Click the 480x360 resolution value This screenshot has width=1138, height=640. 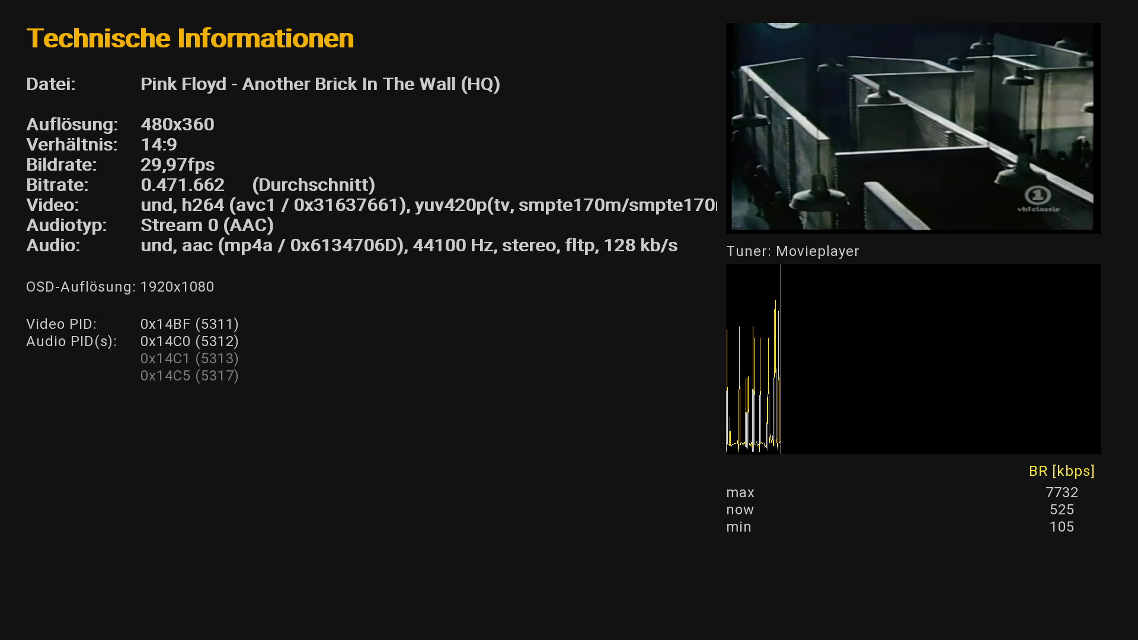point(177,124)
